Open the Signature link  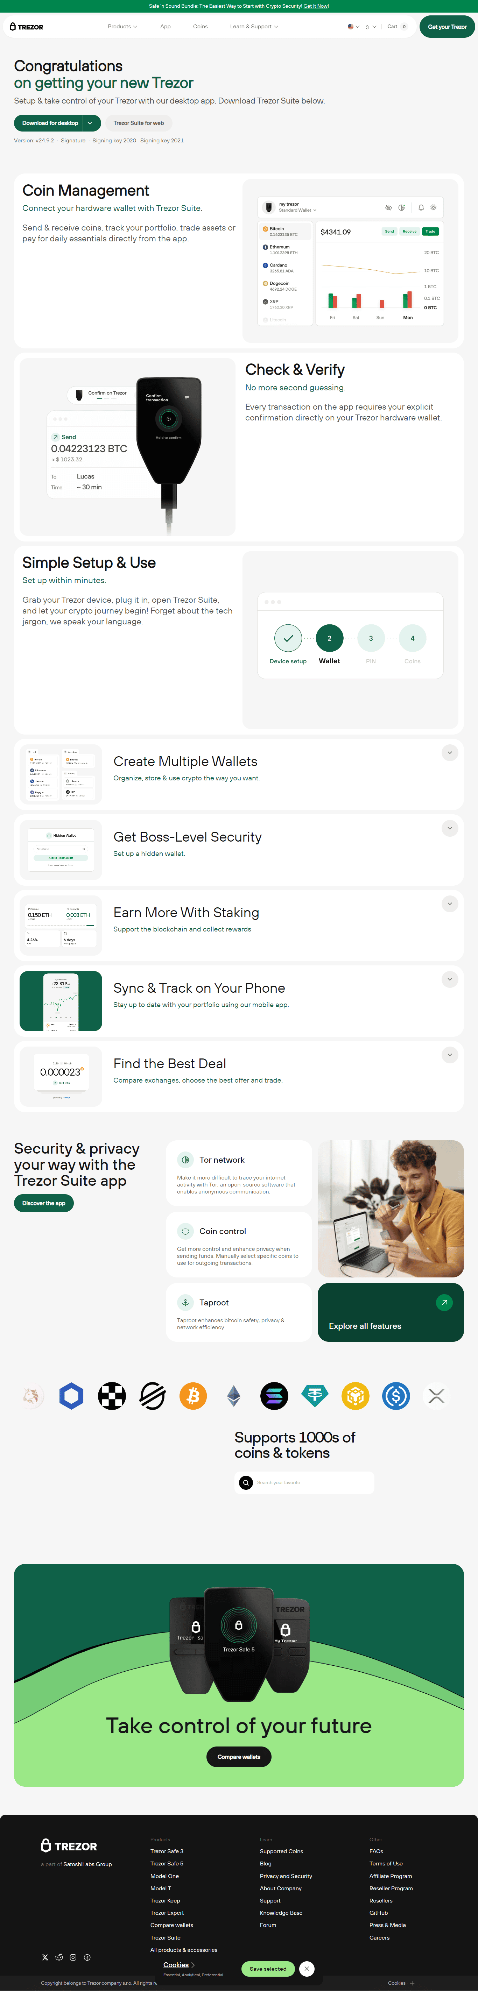pos(73,141)
